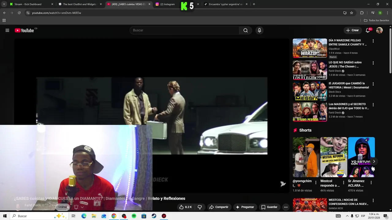Open the WESTCOL RESPONDIO short thumbnail
The width and height of the screenshot is (392, 220).
334,157
